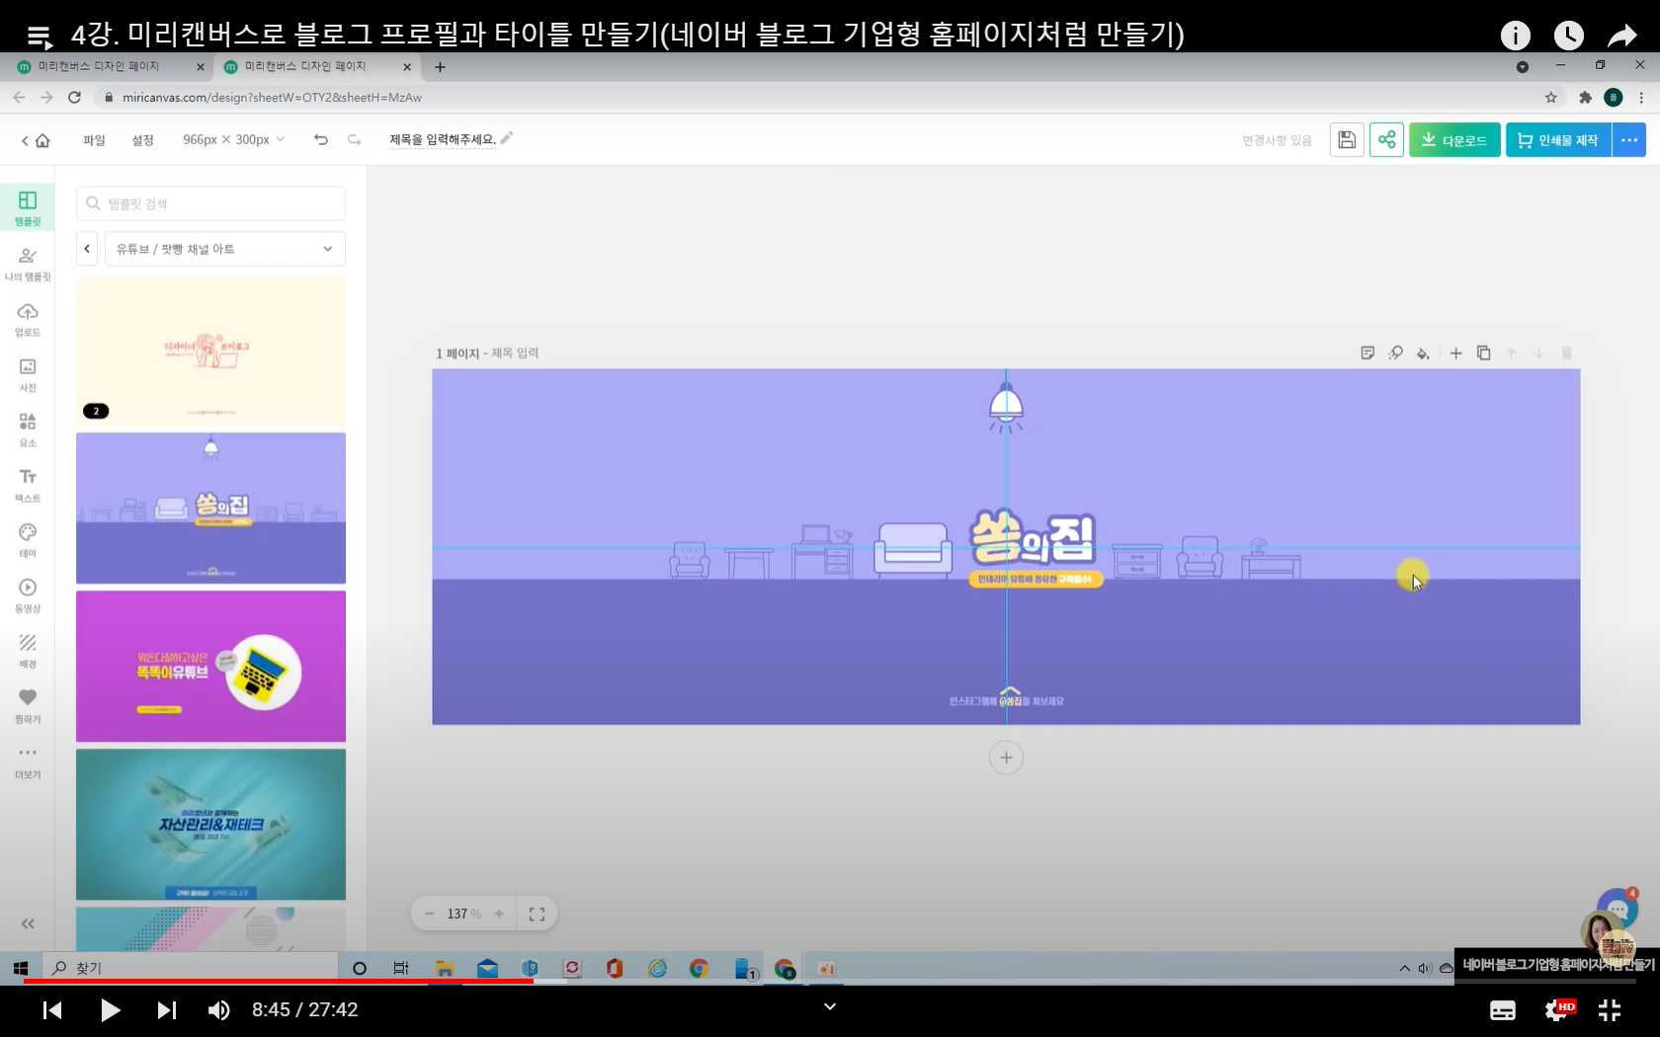Mute the video volume
The height and width of the screenshot is (1037, 1660).
[x=218, y=1009]
